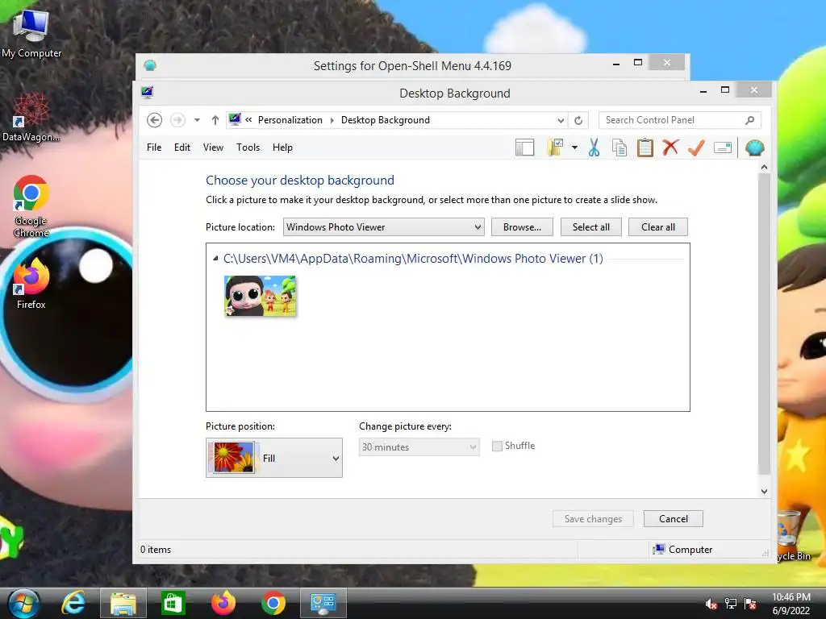Toggle the navigation pane toolbar icon
The height and width of the screenshot is (619, 826).
click(524, 148)
